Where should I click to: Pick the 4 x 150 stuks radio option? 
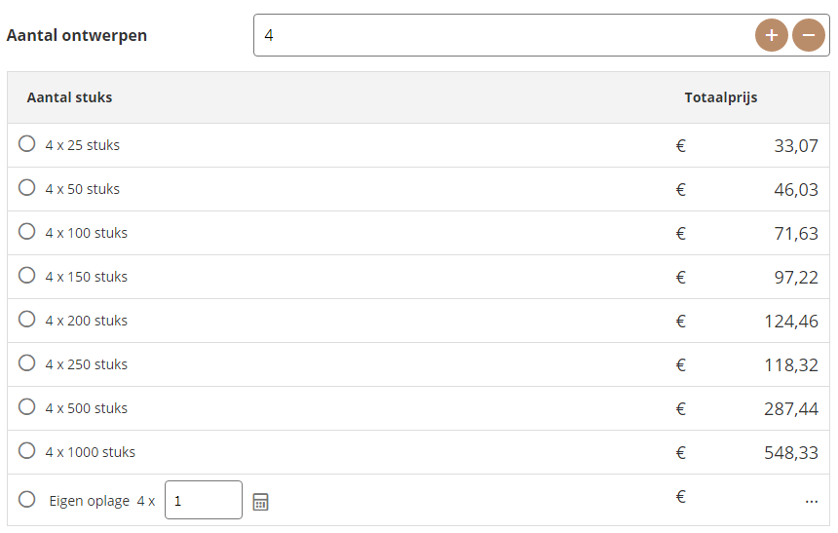(27, 276)
